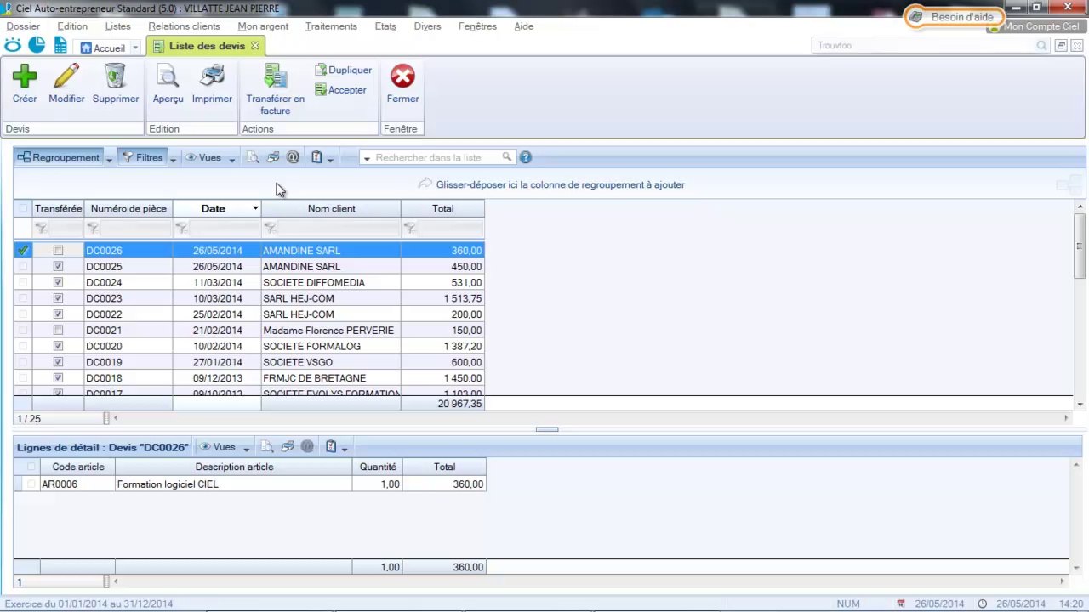Toggle Transférée checkbox for DC0023

click(x=58, y=298)
